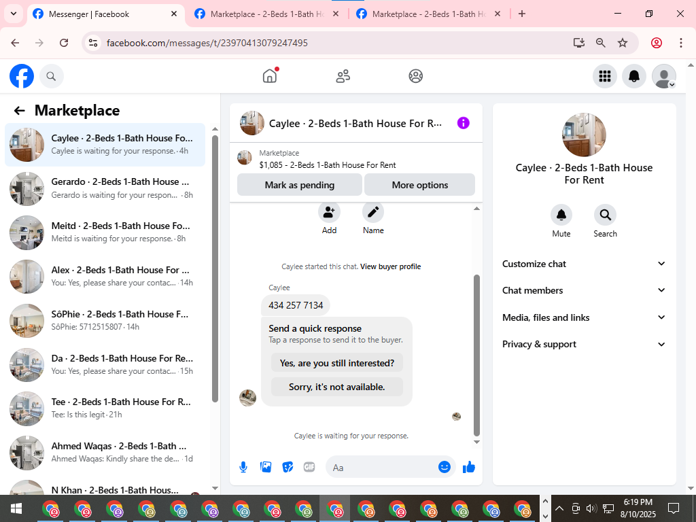Image resolution: width=696 pixels, height=522 pixels.
Task: Go to the Home feed icon
Action: (x=270, y=76)
